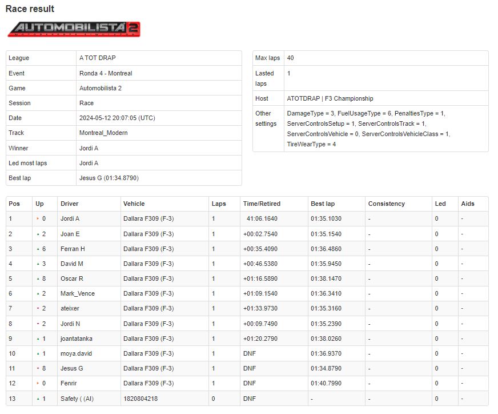Click the Session value Race
Image resolution: width=498 pixels, height=414 pixels.
pyautogui.click(x=86, y=103)
